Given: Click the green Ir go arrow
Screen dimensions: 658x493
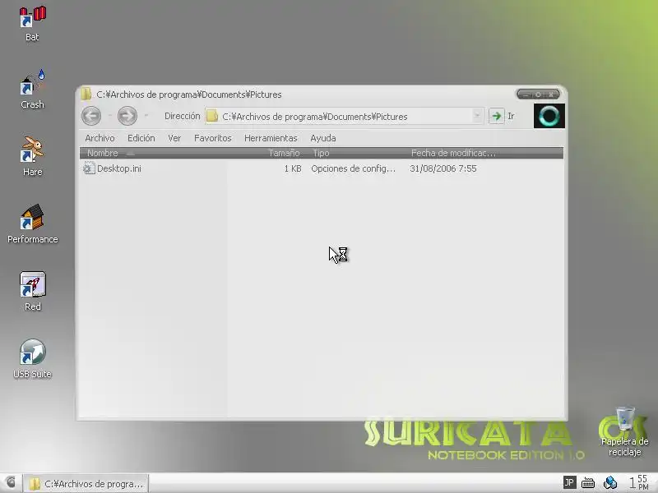Looking at the screenshot, I should coord(497,116).
